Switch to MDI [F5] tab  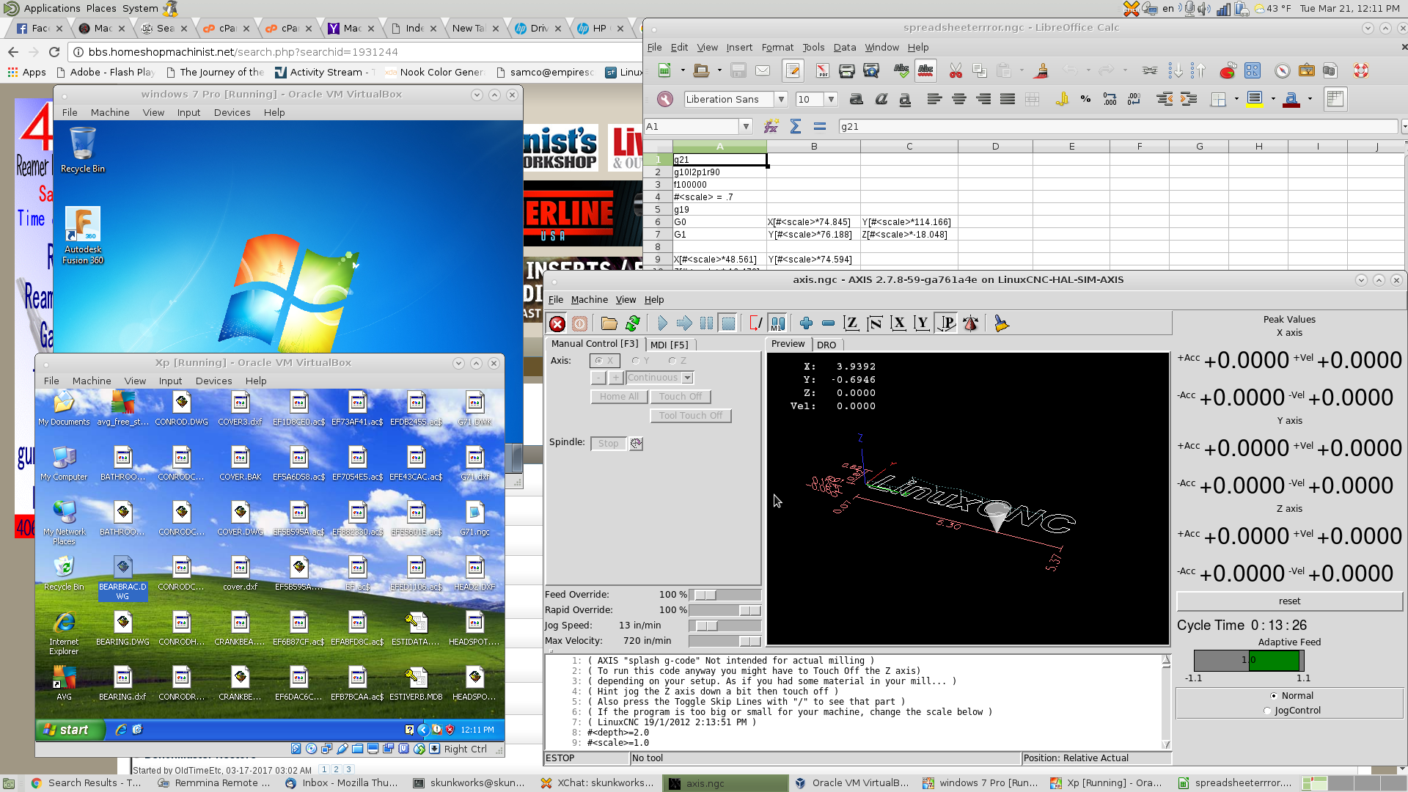click(670, 345)
